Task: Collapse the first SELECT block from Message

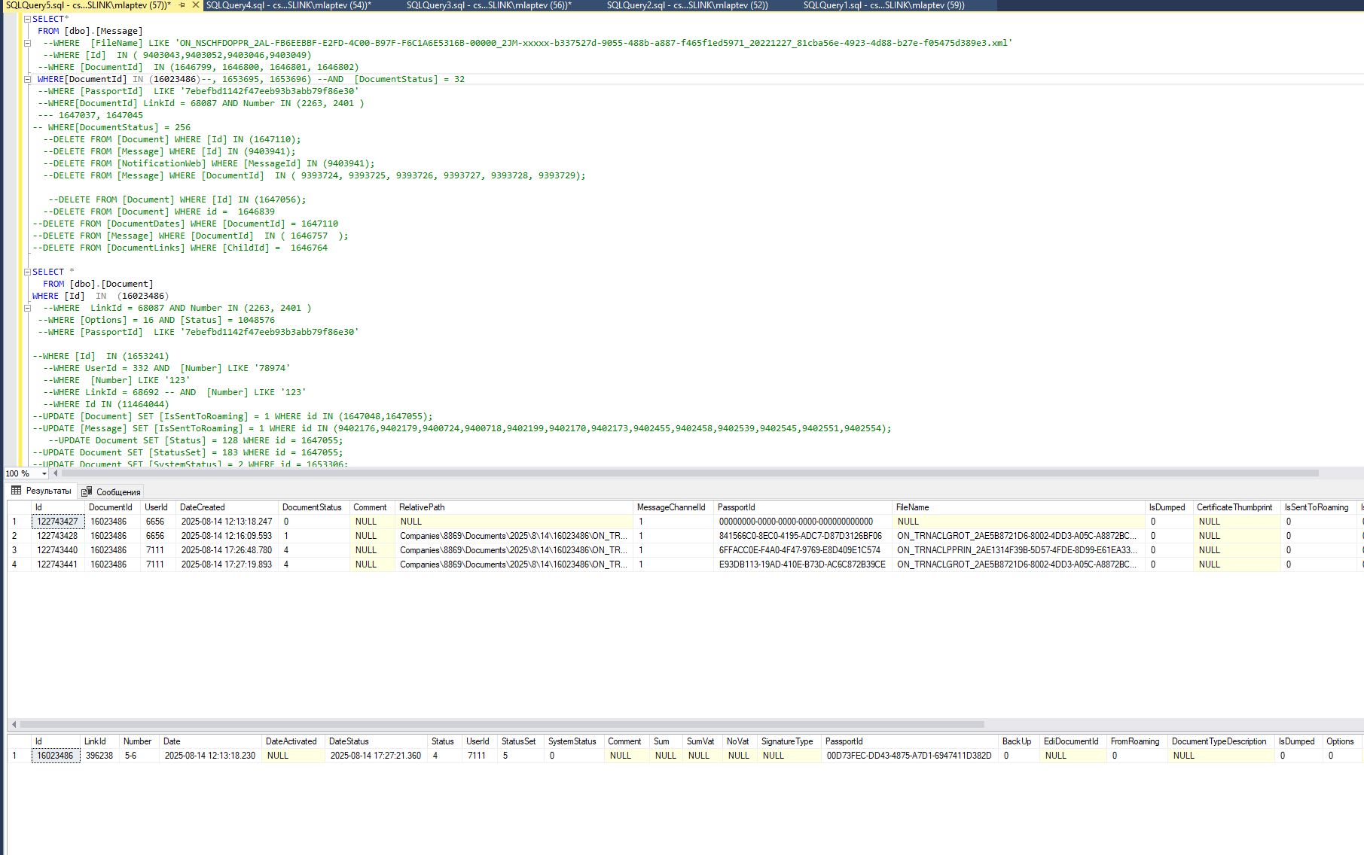Action: (x=27, y=19)
